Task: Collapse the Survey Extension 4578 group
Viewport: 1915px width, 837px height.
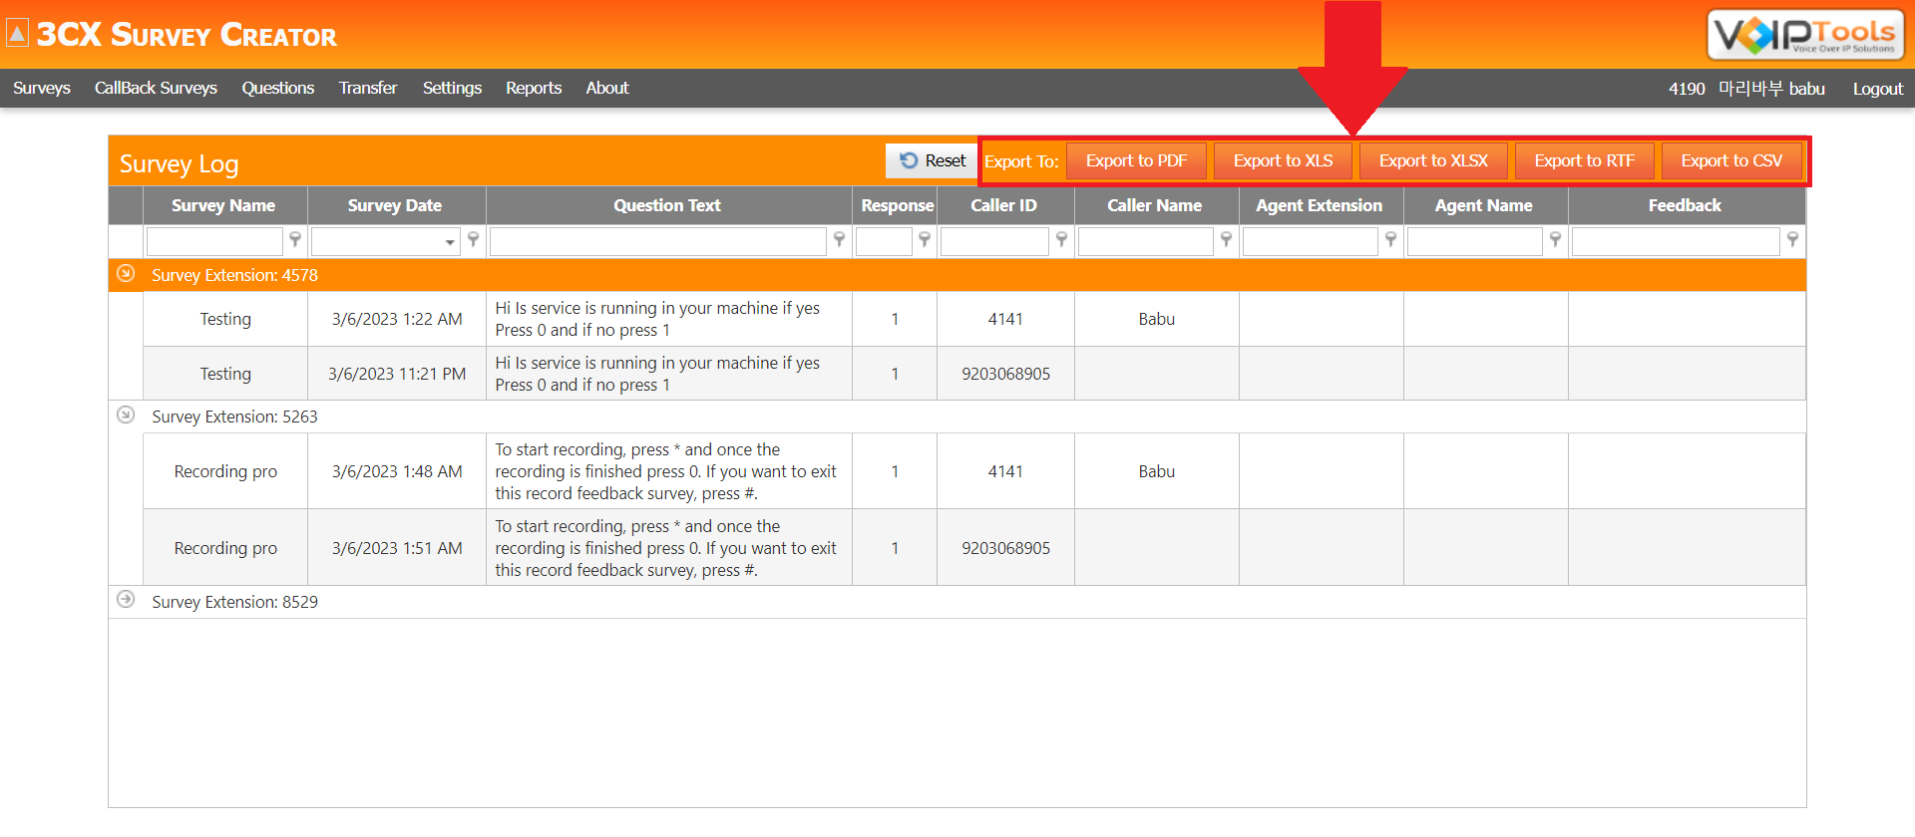Action: 126,273
